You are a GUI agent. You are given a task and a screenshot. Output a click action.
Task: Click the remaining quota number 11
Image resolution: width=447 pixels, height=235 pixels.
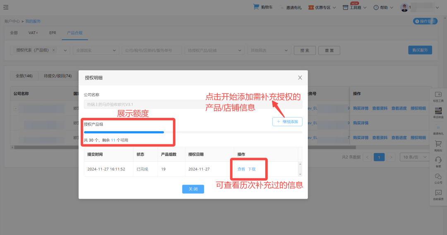113,140
